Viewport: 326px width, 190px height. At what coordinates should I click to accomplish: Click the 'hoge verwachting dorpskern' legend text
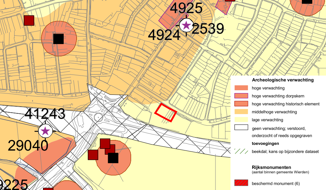(278, 96)
